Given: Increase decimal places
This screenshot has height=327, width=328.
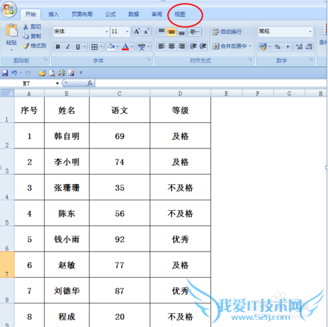Looking at the screenshot, I should point(299,47).
